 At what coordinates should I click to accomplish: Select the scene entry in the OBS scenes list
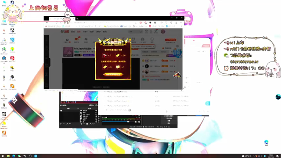coord(69,111)
